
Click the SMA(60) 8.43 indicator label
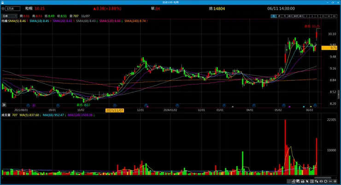[86, 21]
